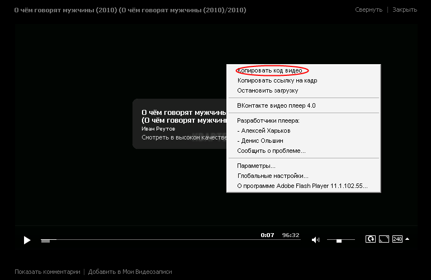Click Разработчики плеера: label
Image resolution: width=431 pixels, height=280 pixels.
(268, 120)
